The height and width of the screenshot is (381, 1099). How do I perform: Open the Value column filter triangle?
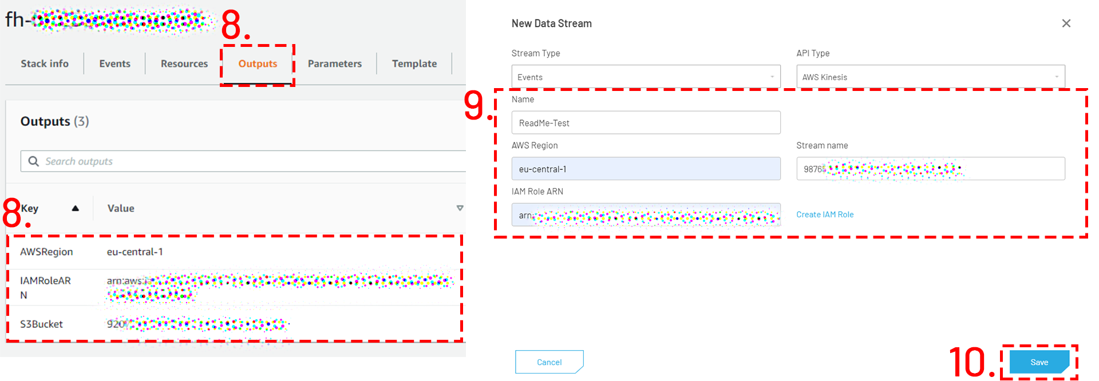coord(460,208)
